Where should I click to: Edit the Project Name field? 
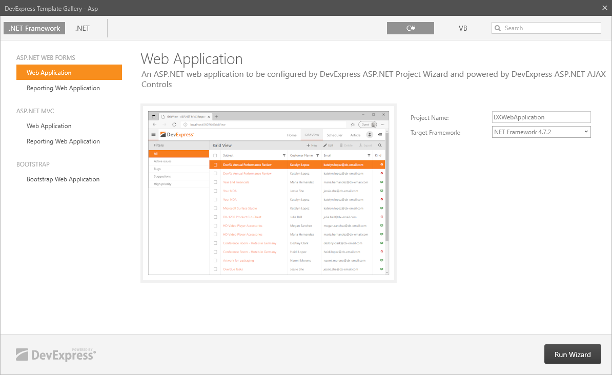click(541, 117)
